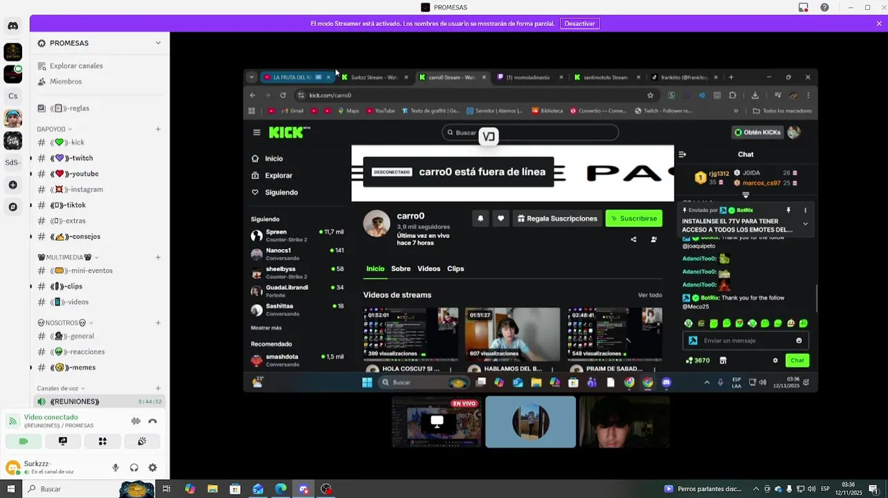Screen dimensions: 888x498
Task: Disconnect from voice with the hang-up icon
Action: [153, 421]
